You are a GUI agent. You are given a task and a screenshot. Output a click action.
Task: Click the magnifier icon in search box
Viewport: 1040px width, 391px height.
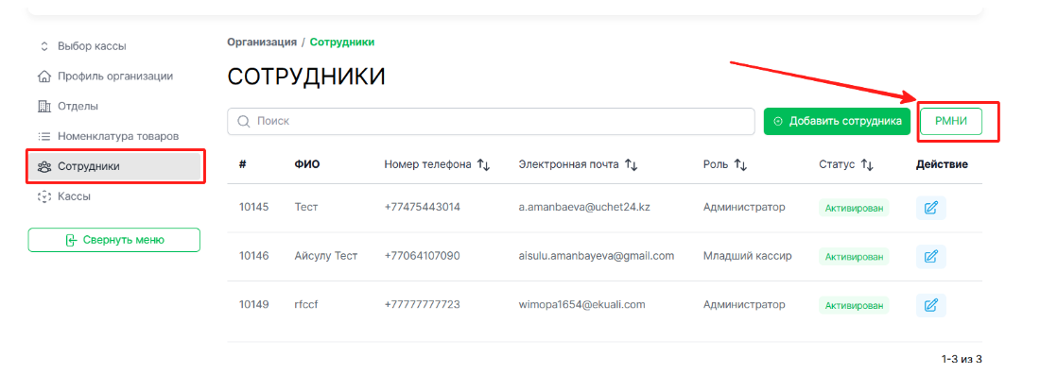[x=244, y=122]
